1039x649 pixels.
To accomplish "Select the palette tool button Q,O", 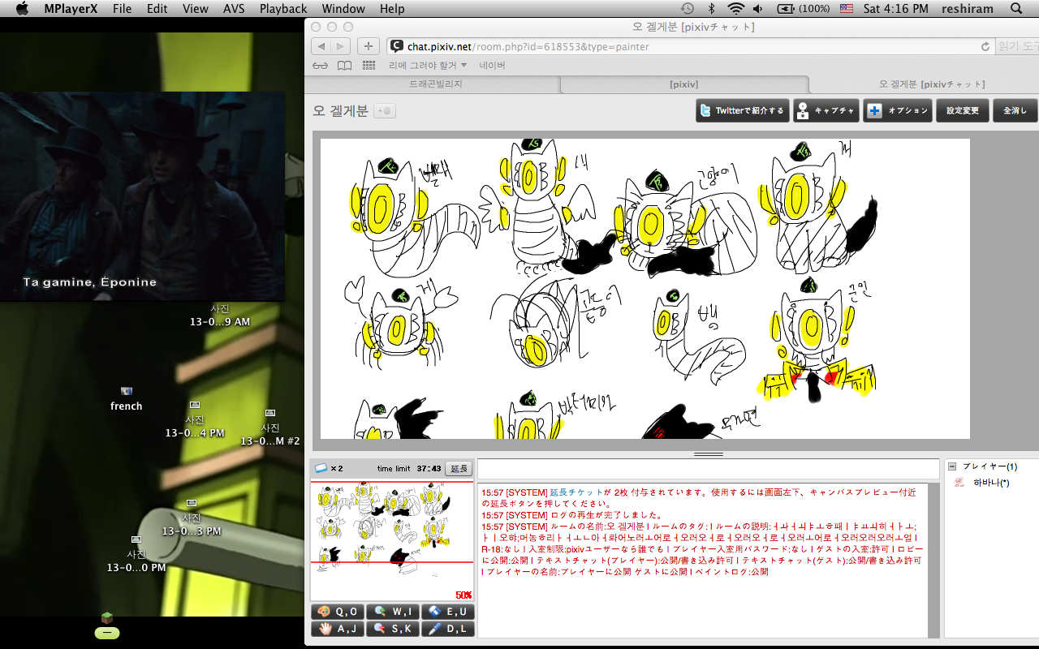I will coord(338,612).
